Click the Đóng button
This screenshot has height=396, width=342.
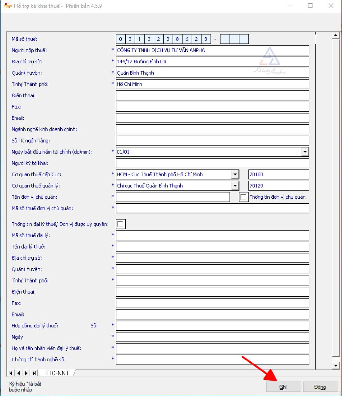pyautogui.click(x=320, y=387)
